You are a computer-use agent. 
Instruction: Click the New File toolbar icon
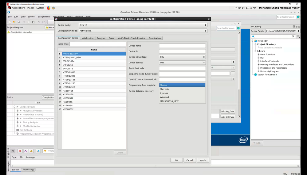coord(10,22)
